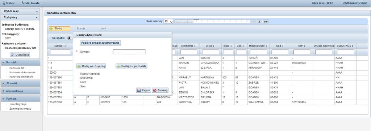The image size is (371, 131).
Task: Open Zamknięcie okresu function
Action: pyautogui.click(x=20, y=109)
